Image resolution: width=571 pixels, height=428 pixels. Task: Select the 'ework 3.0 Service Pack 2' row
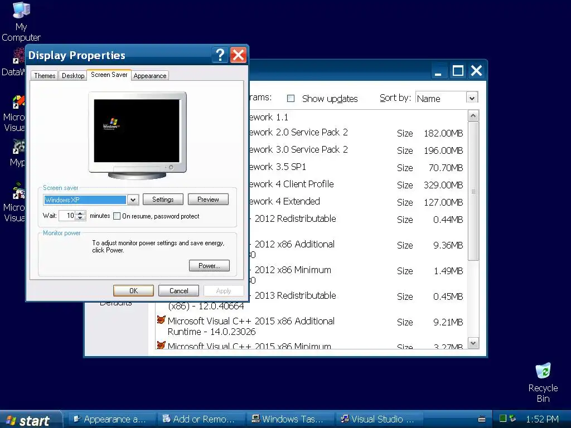click(357, 150)
